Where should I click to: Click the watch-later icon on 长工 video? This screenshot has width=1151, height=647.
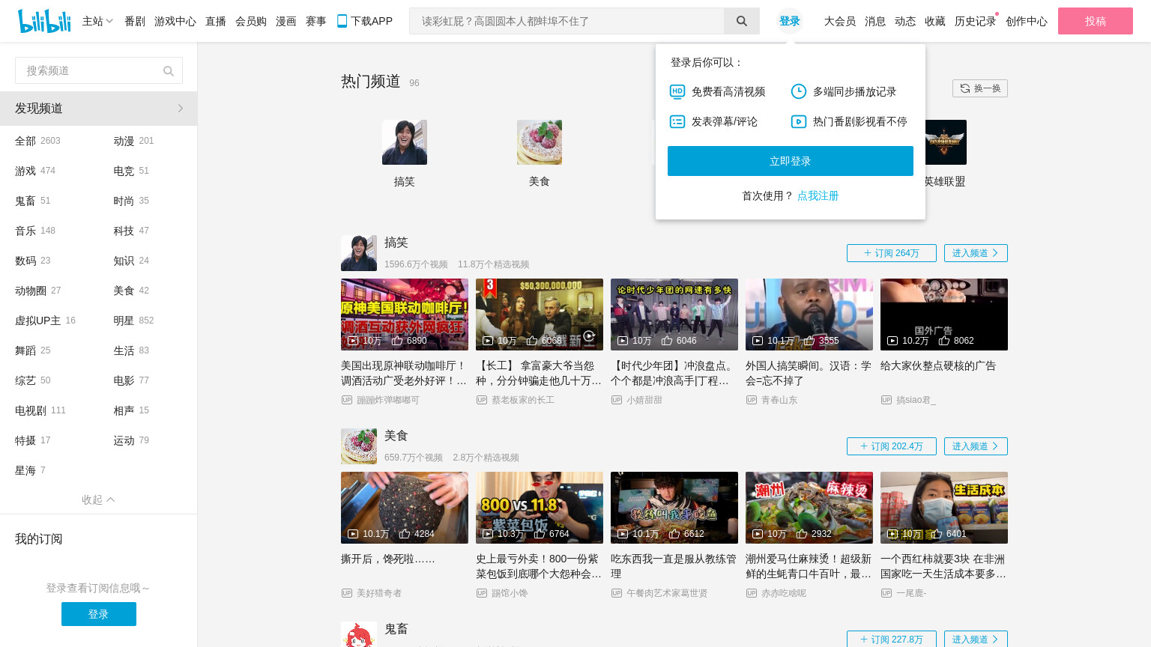click(590, 336)
